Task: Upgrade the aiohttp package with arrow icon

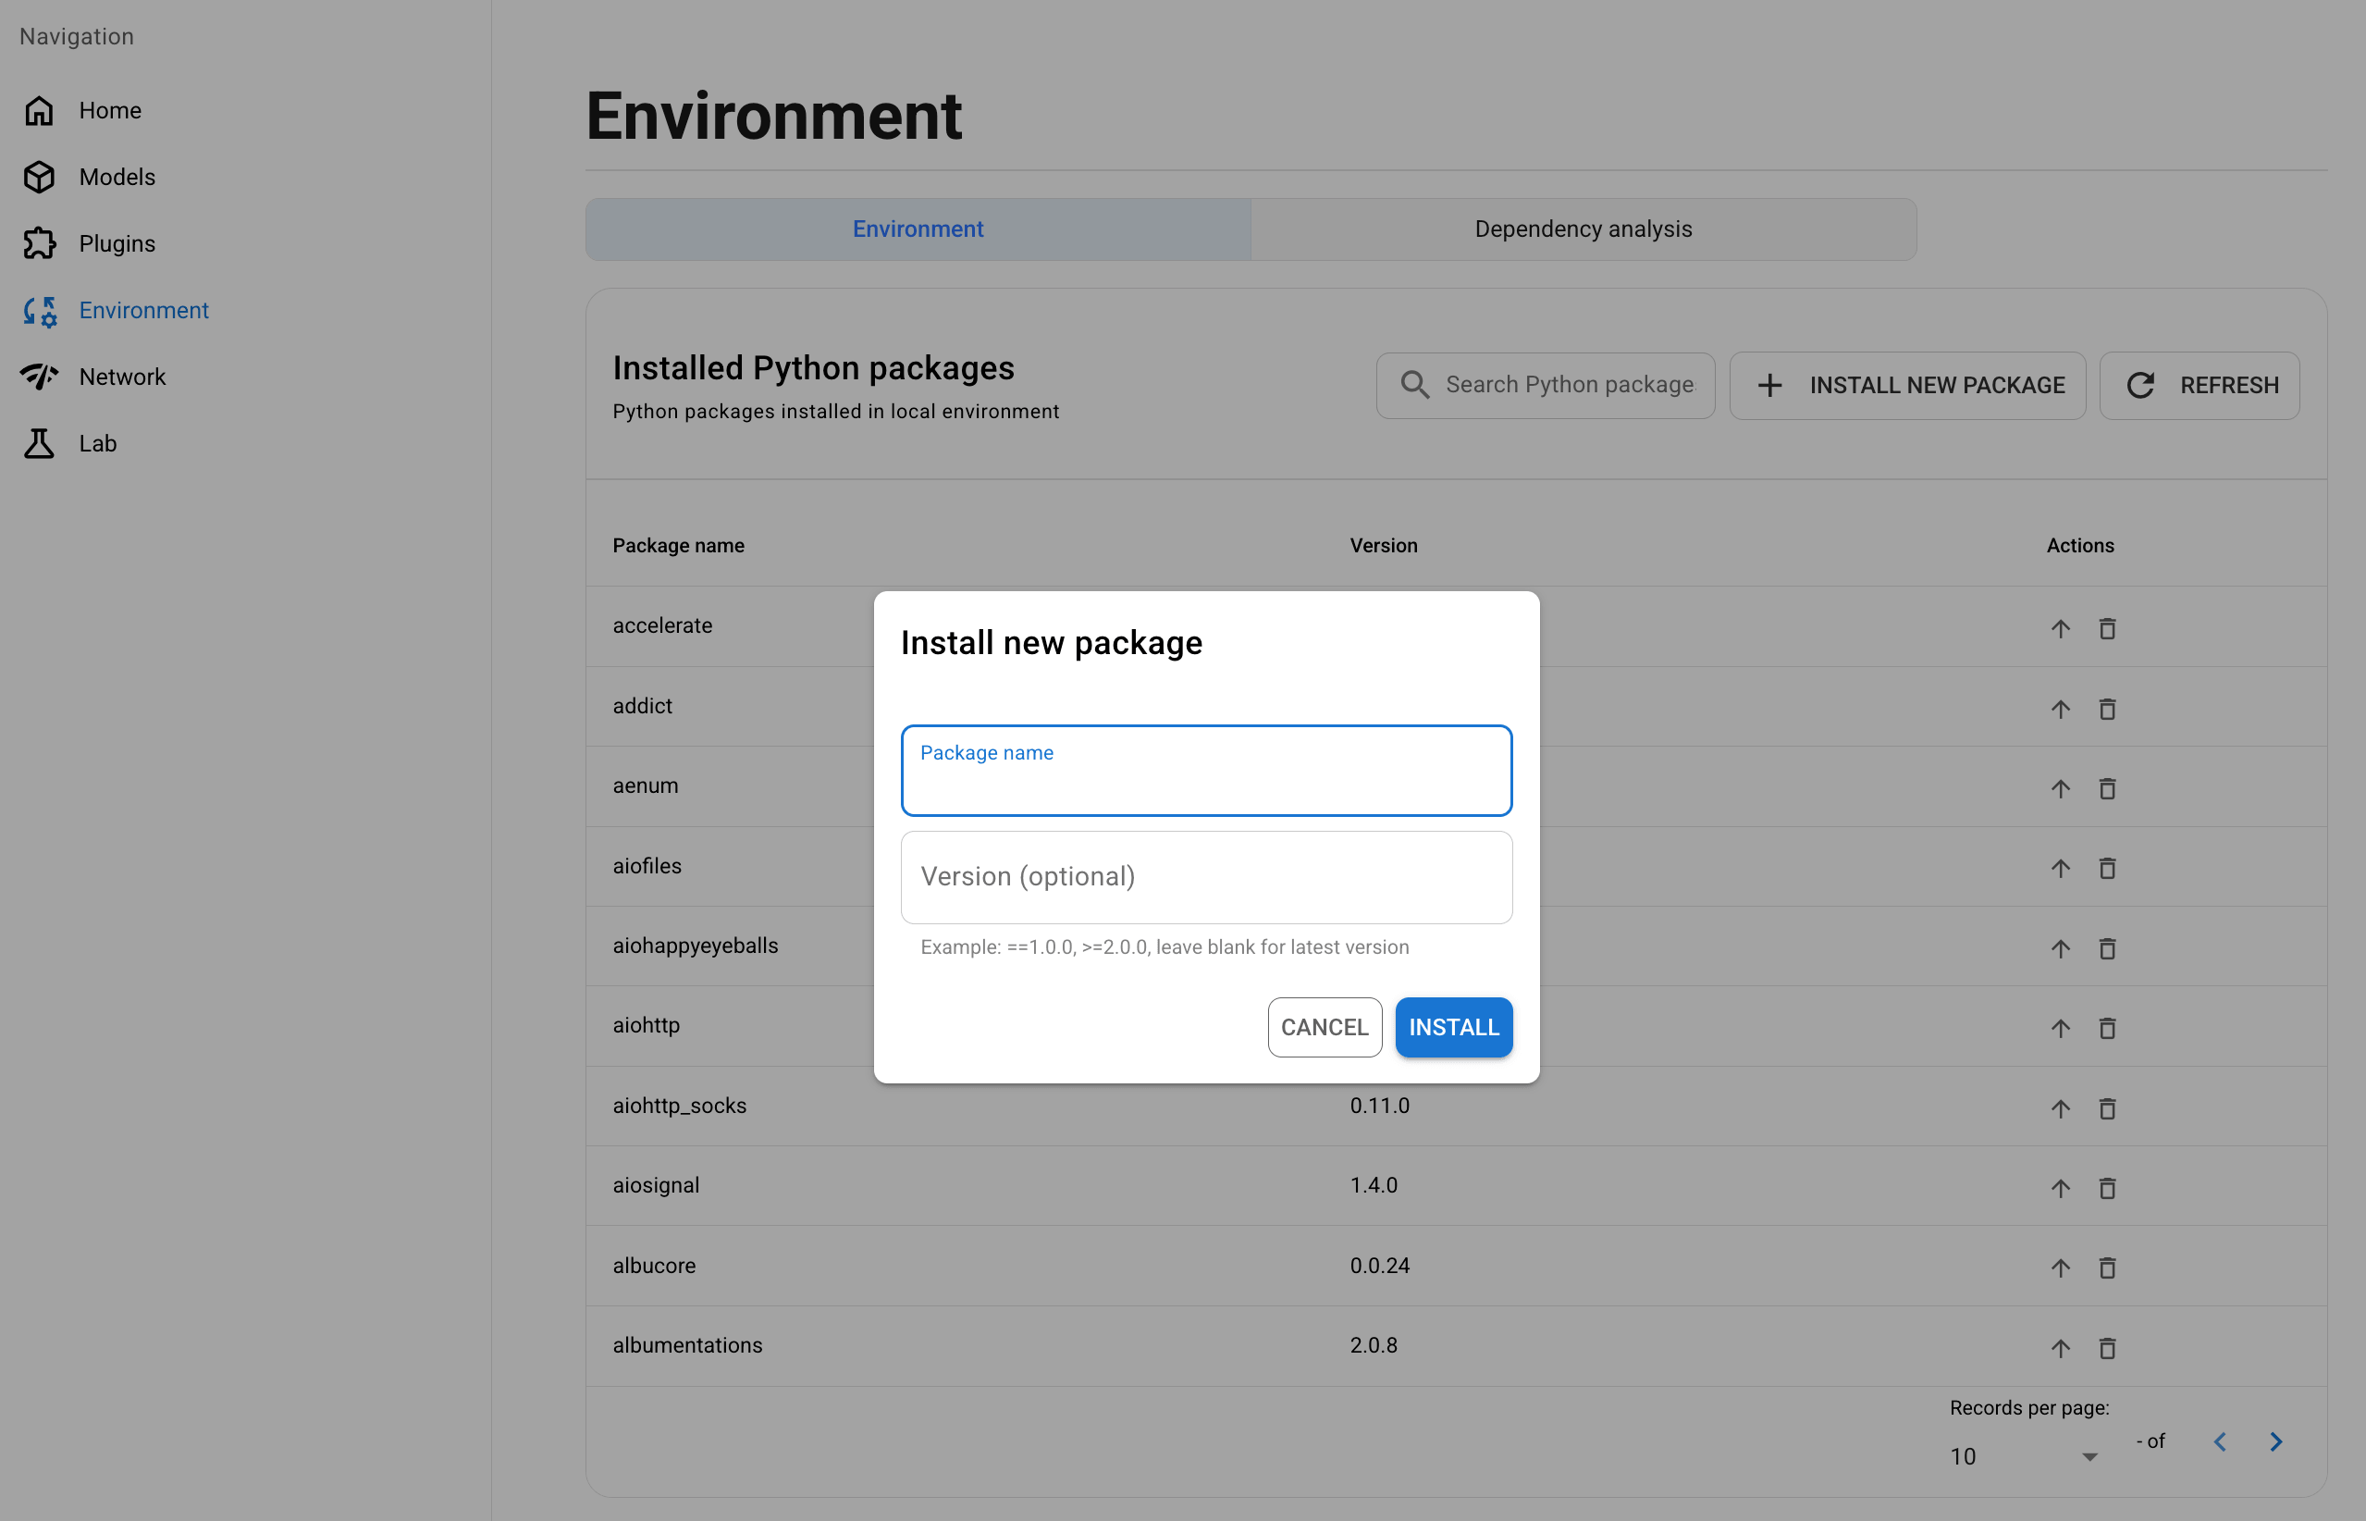Action: point(2060,1028)
